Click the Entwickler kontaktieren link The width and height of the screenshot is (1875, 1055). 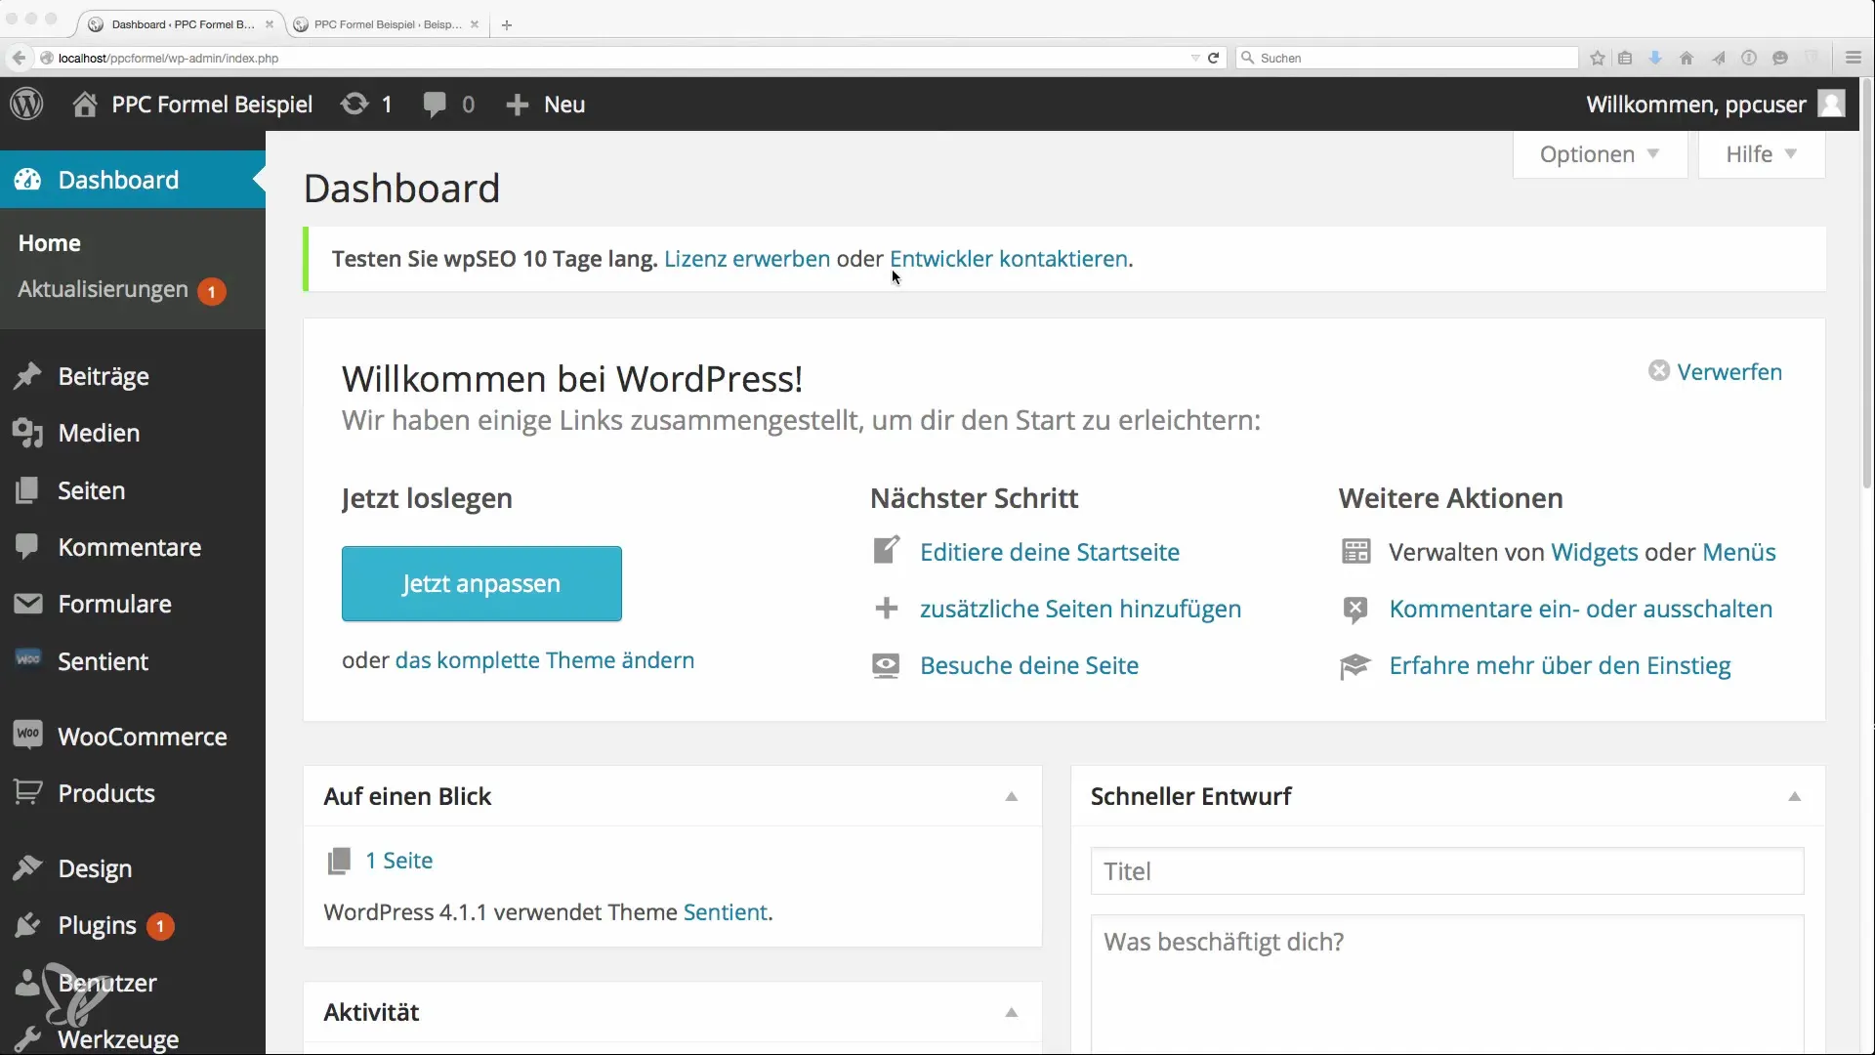[1009, 259]
